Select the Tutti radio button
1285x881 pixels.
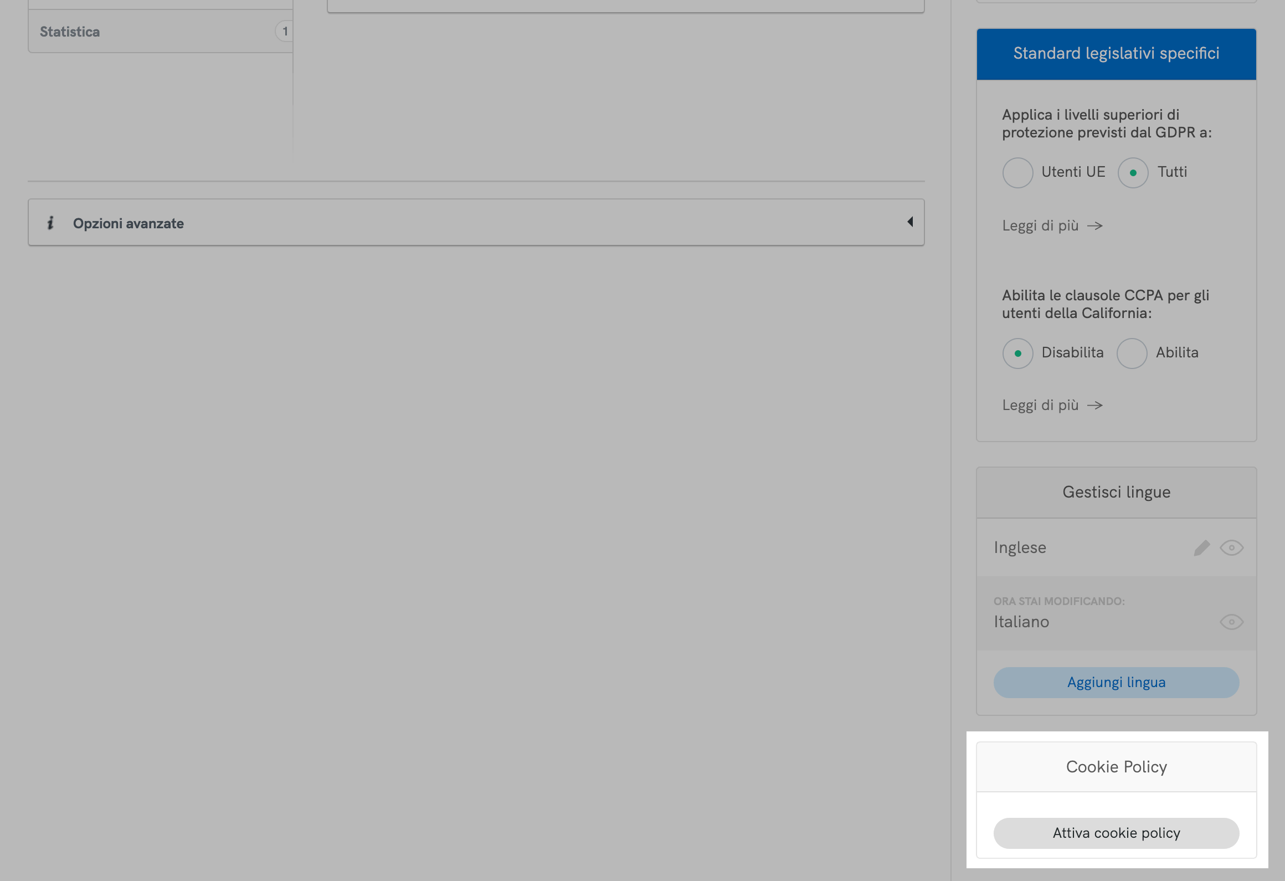click(x=1133, y=172)
